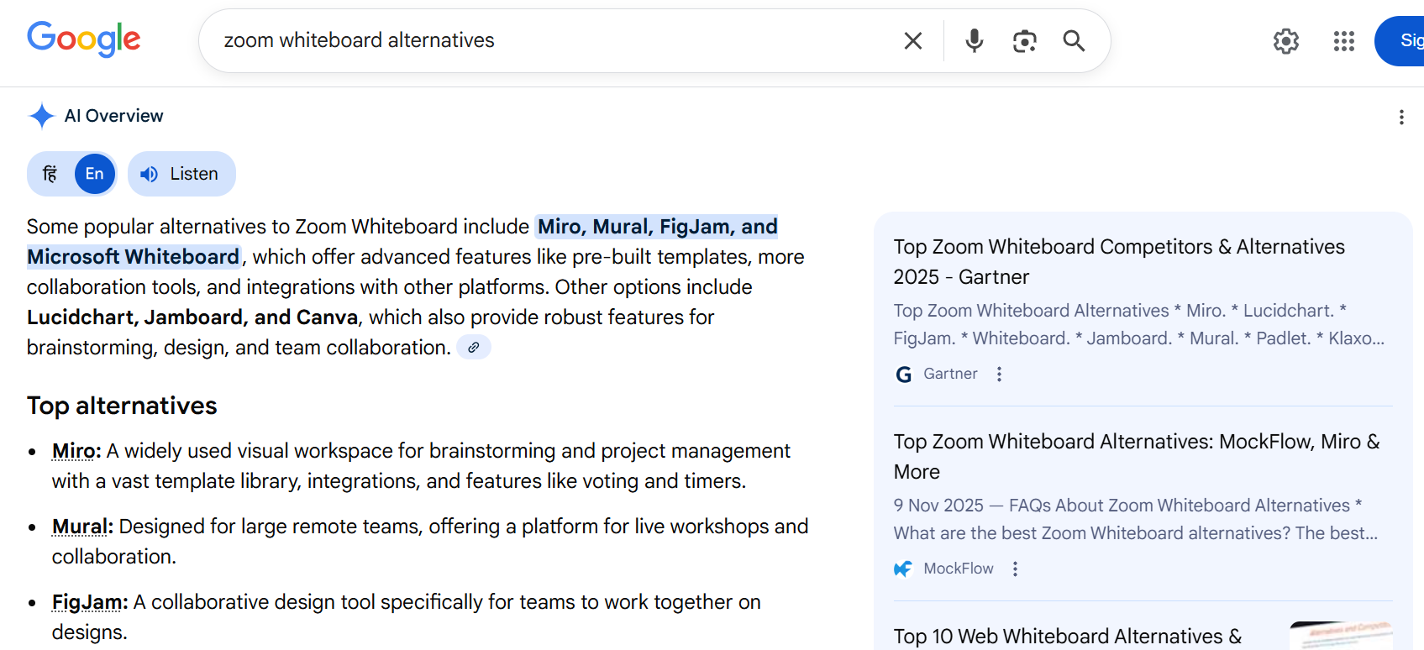Open quick settings gear icon
This screenshot has height=650, width=1424.
coord(1285,41)
